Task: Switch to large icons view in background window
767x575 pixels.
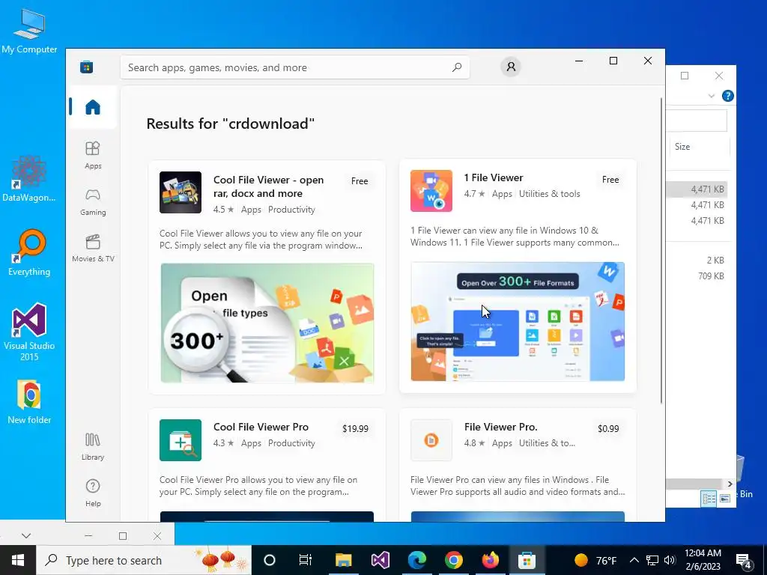Action: tap(725, 498)
